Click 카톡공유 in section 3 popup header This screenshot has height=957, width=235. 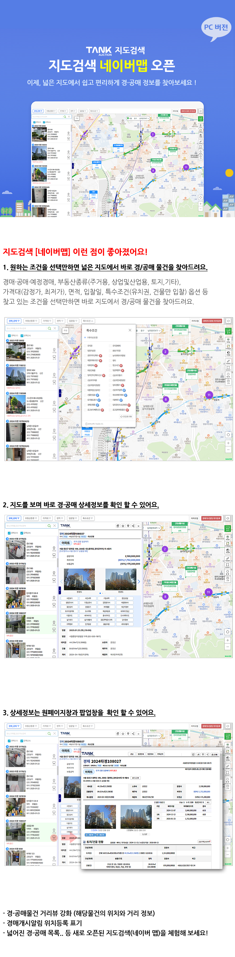pyautogui.click(x=160, y=754)
